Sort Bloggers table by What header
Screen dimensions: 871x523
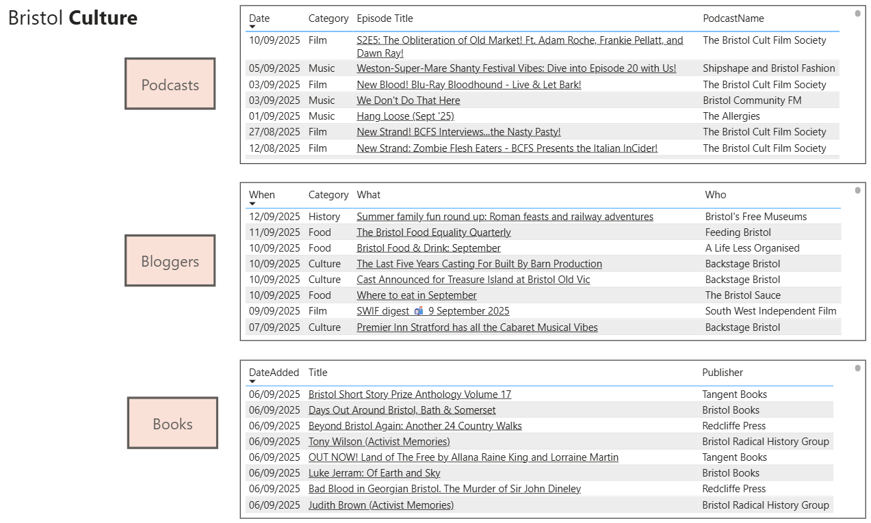point(368,195)
